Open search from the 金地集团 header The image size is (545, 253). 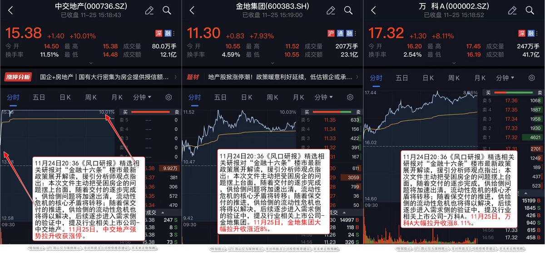pyautogui.click(x=348, y=10)
